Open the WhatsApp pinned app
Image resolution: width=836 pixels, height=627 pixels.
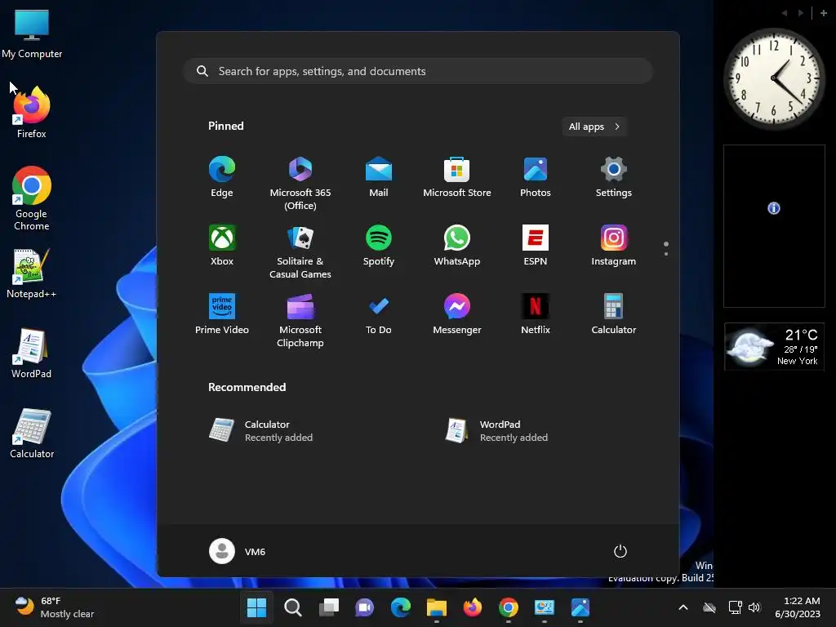coord(457,246)
